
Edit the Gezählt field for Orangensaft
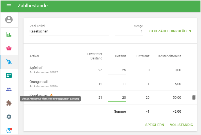(117, 84)
